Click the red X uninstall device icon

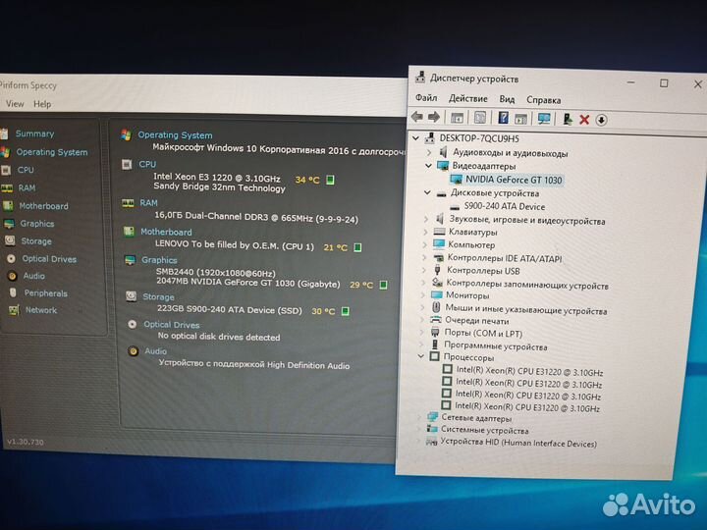click(584, 119)
